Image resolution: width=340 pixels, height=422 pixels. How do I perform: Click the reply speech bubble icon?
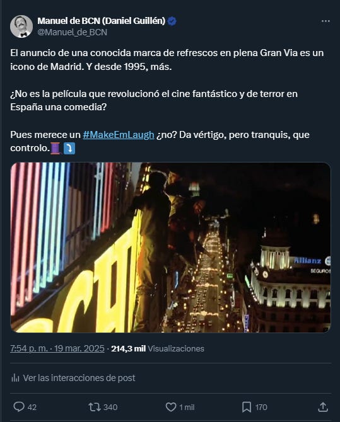click(19, 407)
